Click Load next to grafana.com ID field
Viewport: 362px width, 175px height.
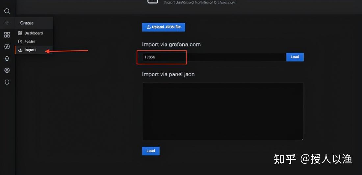coord(295,57)
